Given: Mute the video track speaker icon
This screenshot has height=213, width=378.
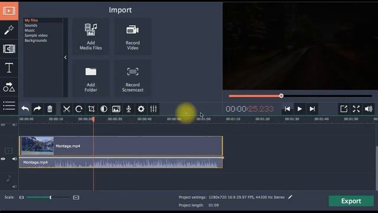Looking at the screenshot, I should click(14, 159).
